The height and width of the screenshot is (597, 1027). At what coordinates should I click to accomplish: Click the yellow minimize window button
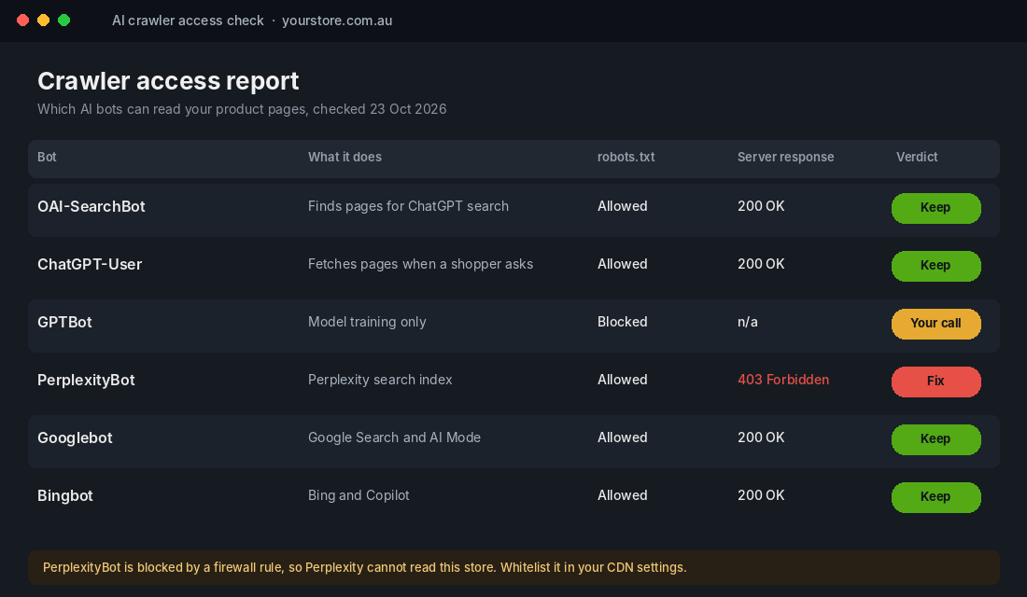pyautogui.click(x=43, y=21)
